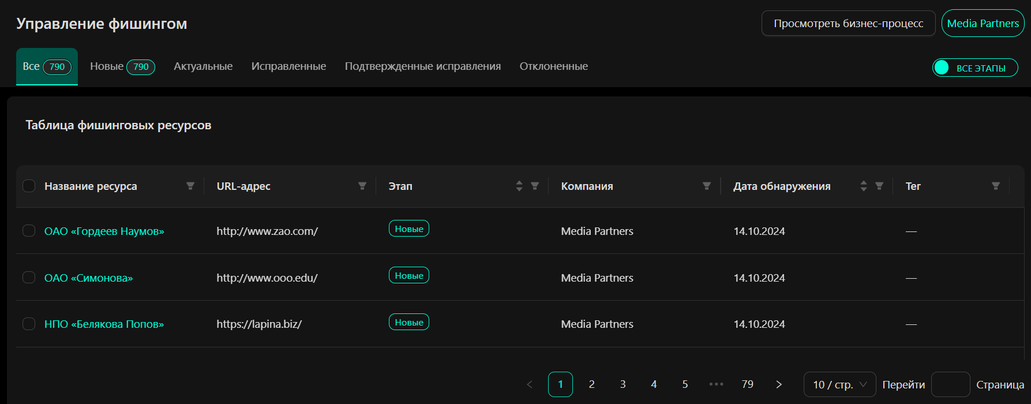Switch to the Актуальные tab
The image size is (1031, 404).
(203, 66)
